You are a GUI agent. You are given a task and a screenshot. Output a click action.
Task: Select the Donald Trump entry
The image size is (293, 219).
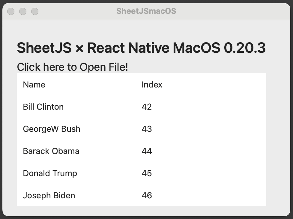coord(50,173)
